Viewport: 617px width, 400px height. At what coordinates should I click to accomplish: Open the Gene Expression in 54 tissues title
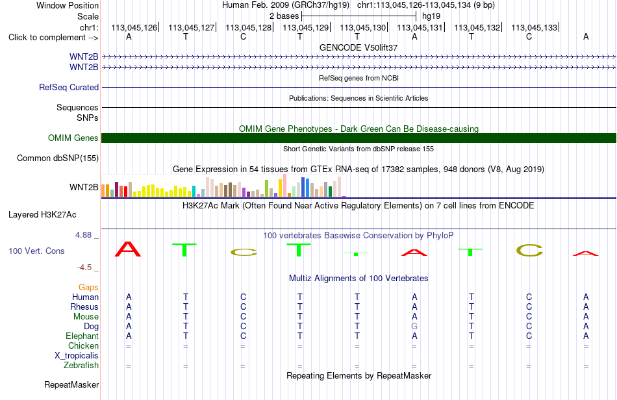[359, 169]
